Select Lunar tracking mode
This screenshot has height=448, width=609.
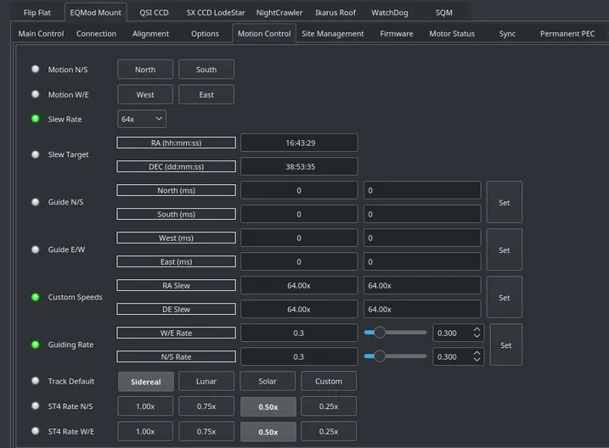pos(206,381)
